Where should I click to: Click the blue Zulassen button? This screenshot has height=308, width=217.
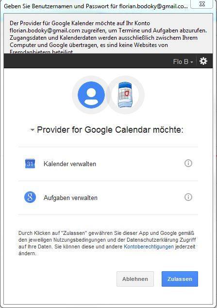click(180, 279)
